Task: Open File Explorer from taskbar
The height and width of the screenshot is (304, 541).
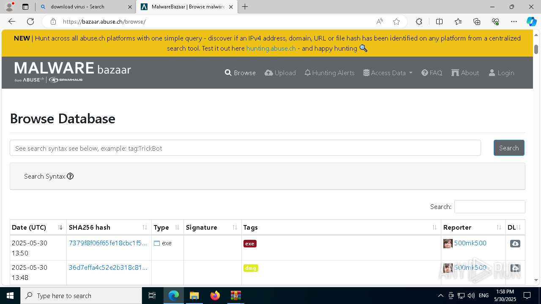Action: 194,296
